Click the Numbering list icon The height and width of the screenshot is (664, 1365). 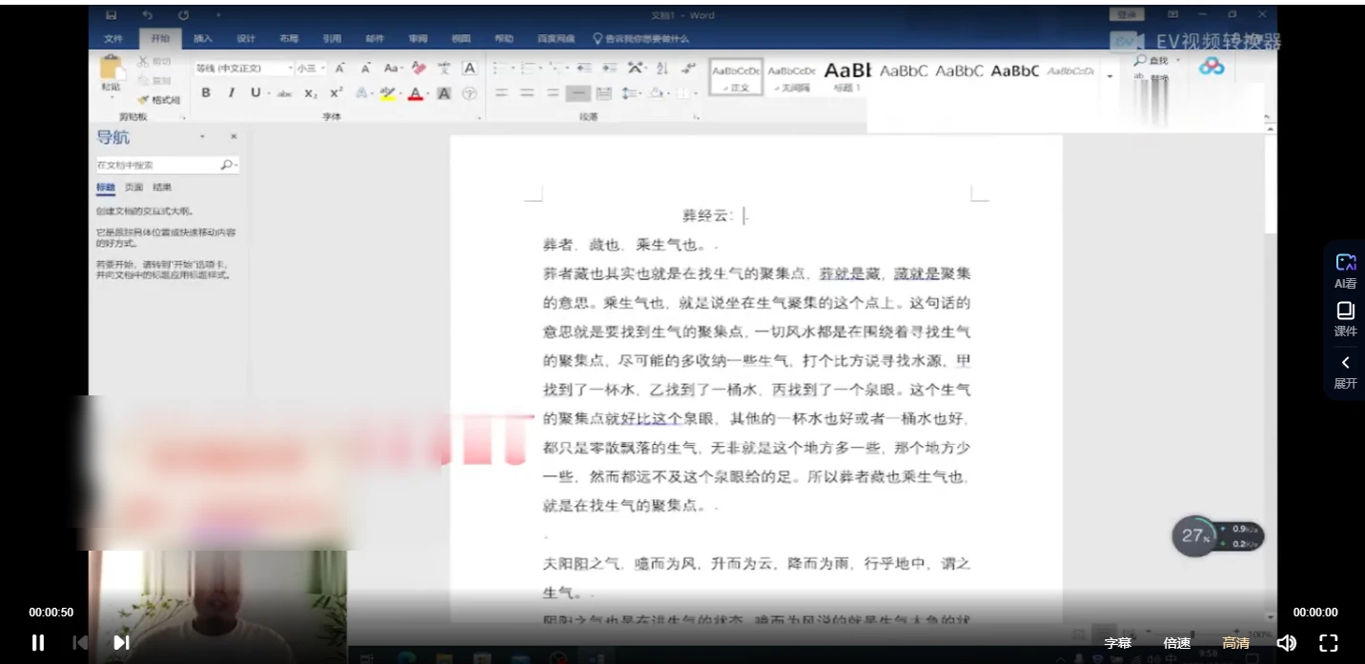click(527, 69)
